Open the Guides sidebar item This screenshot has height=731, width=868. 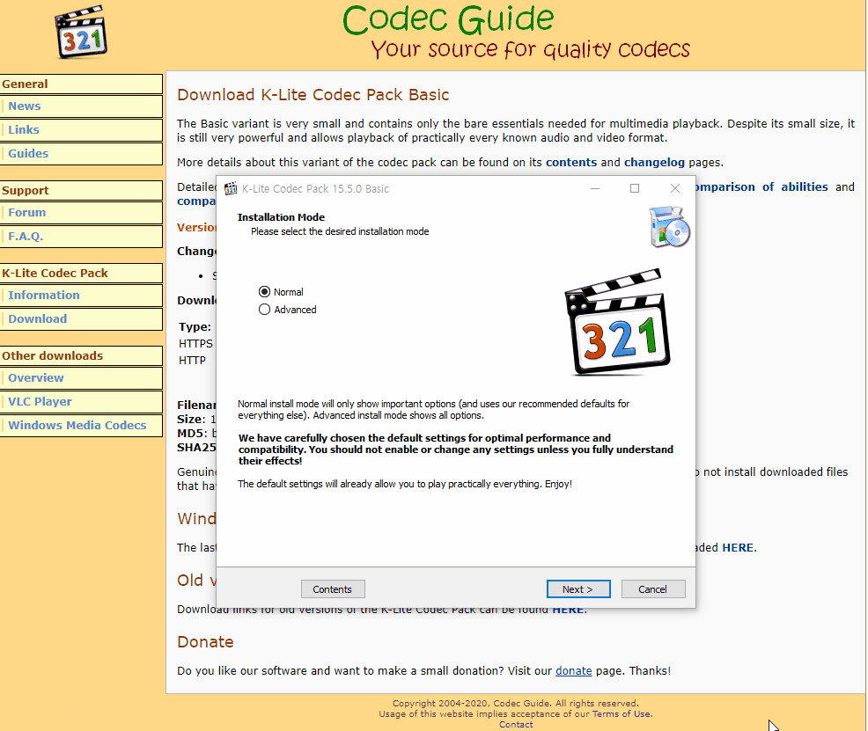(x=81, y=154)
